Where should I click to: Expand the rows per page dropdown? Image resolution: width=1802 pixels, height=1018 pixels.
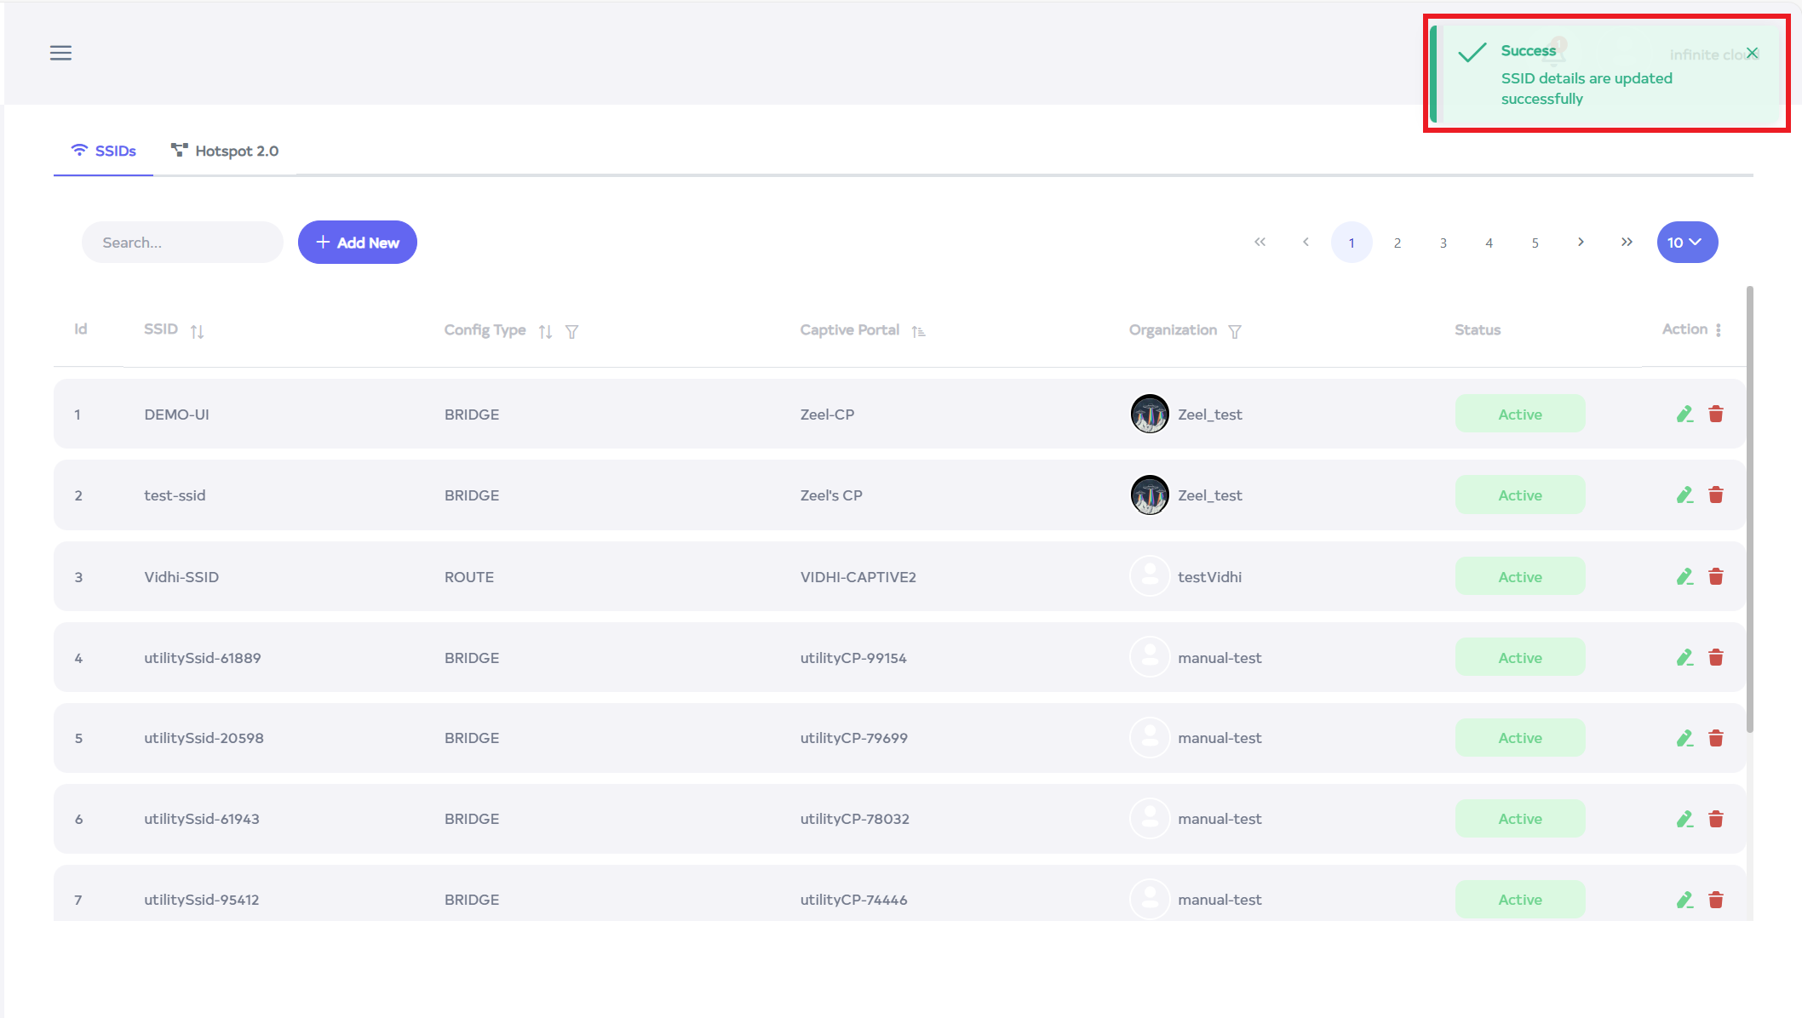[1686, 243]
